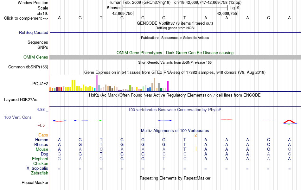301x190 pixels.
Task: Click the X_tropicalis species label
Action: pyautogui.click(x=37, y=168)
